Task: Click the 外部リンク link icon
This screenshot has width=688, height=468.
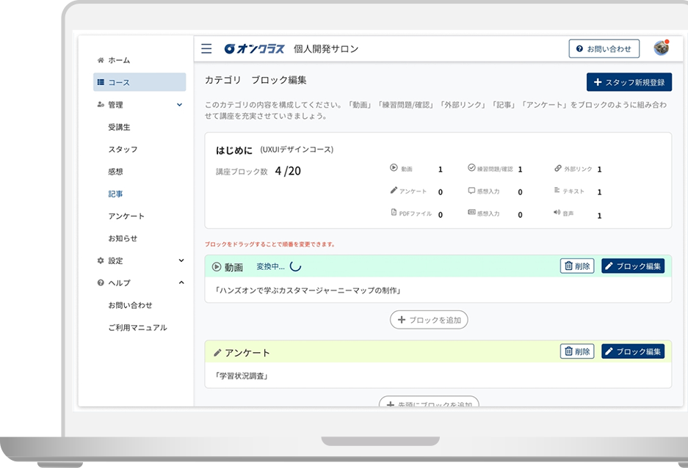Action: [558, 168]
